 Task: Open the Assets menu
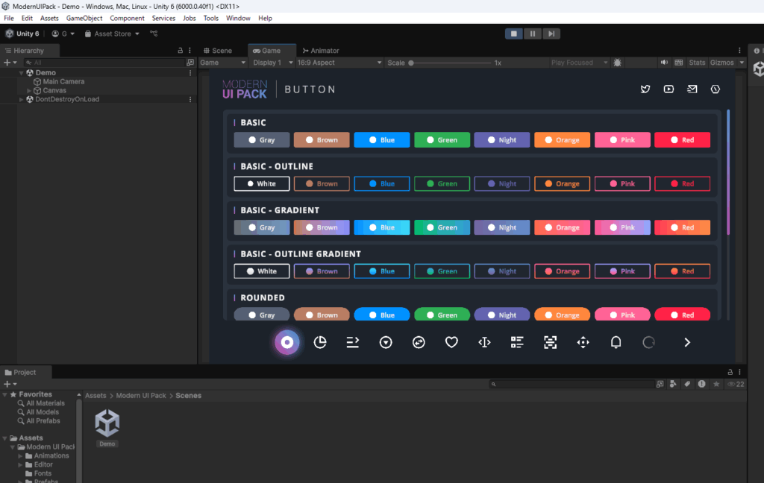[x=49, y=18]
